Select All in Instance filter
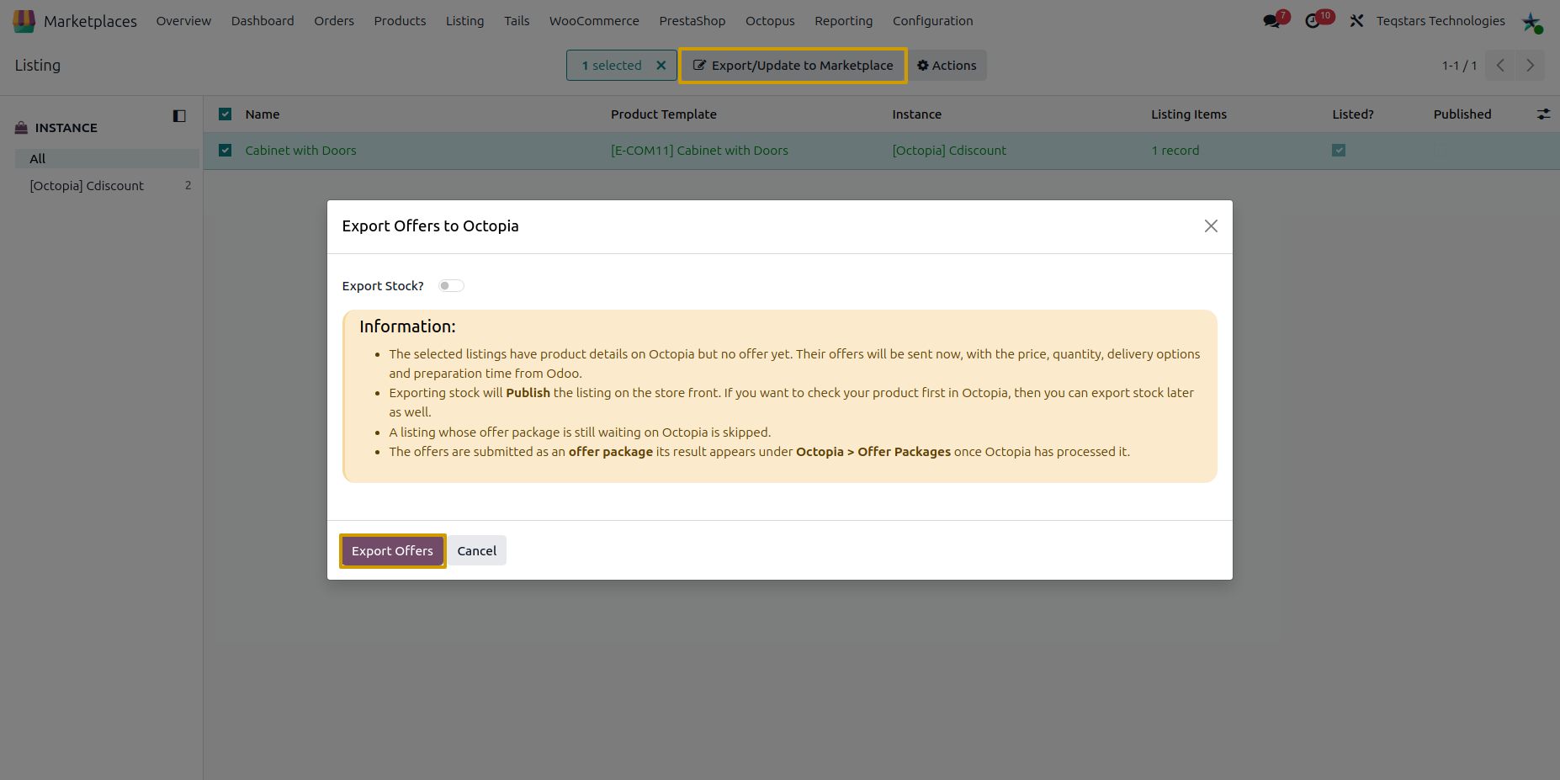The height and width of the screenshot is (780, 1560). tap(107, 159)
